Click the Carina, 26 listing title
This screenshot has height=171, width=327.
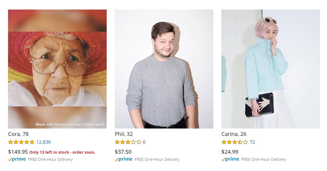coord(234,134)
